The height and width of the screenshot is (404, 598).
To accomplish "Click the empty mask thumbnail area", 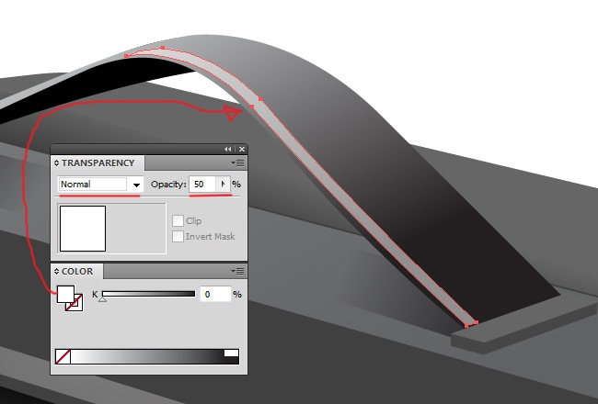I will [136, 229].
